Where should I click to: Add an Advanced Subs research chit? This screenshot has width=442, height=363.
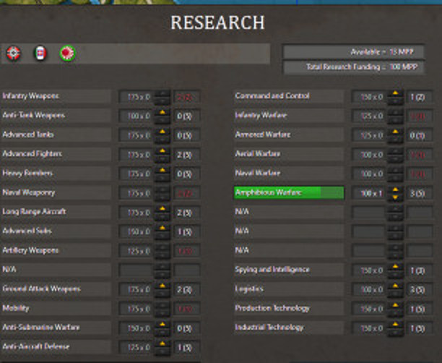click(162, 228)
